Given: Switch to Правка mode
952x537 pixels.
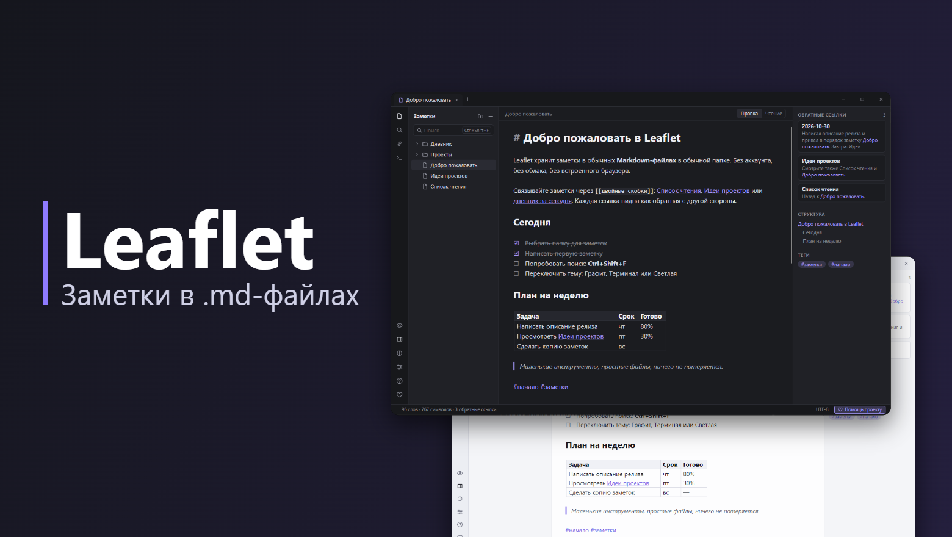Looking at the screenshot, I should click(x=749, y=114).
